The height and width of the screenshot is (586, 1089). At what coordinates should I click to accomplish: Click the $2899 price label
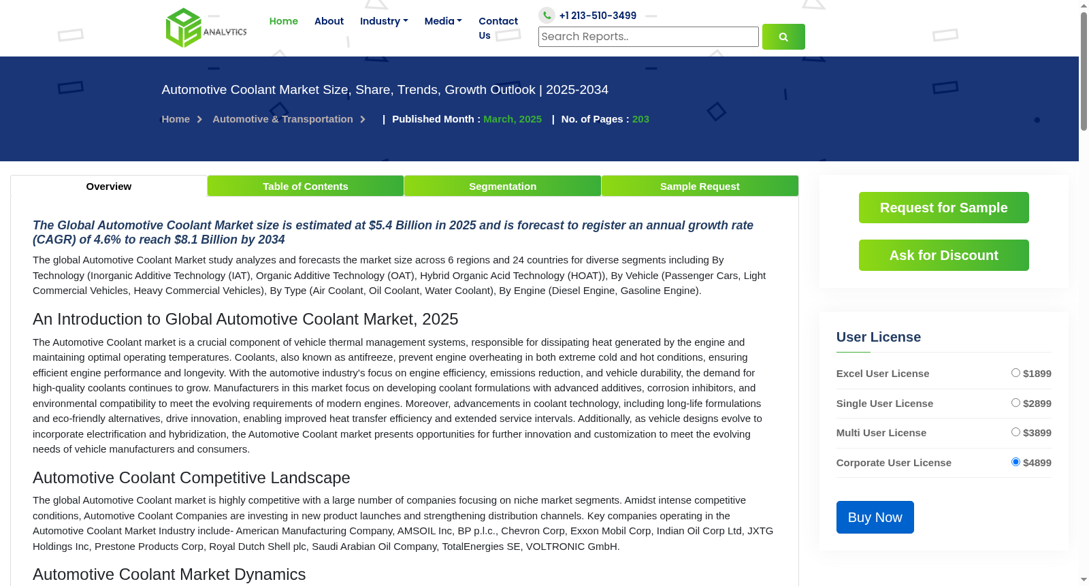click(1037, 404)
